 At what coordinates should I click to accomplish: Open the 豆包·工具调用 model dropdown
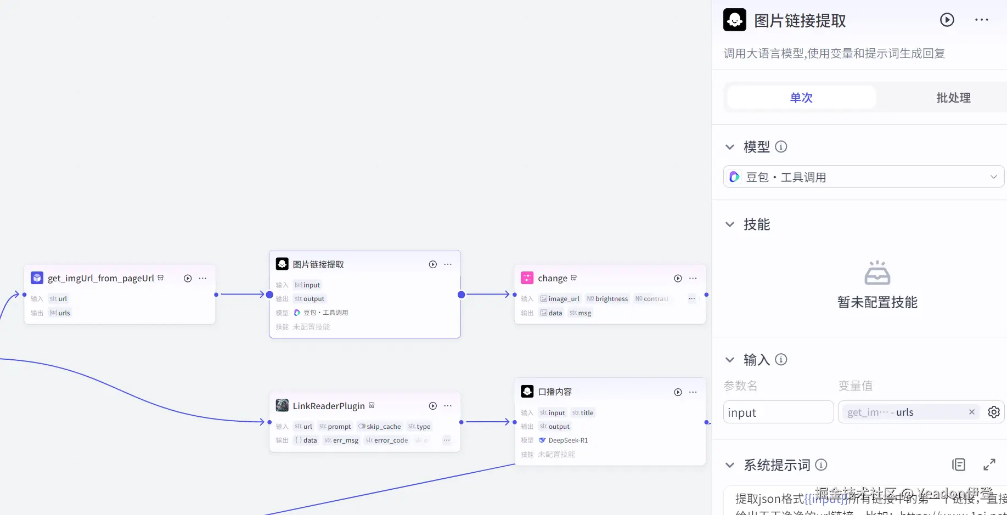[x=864, y=177]
